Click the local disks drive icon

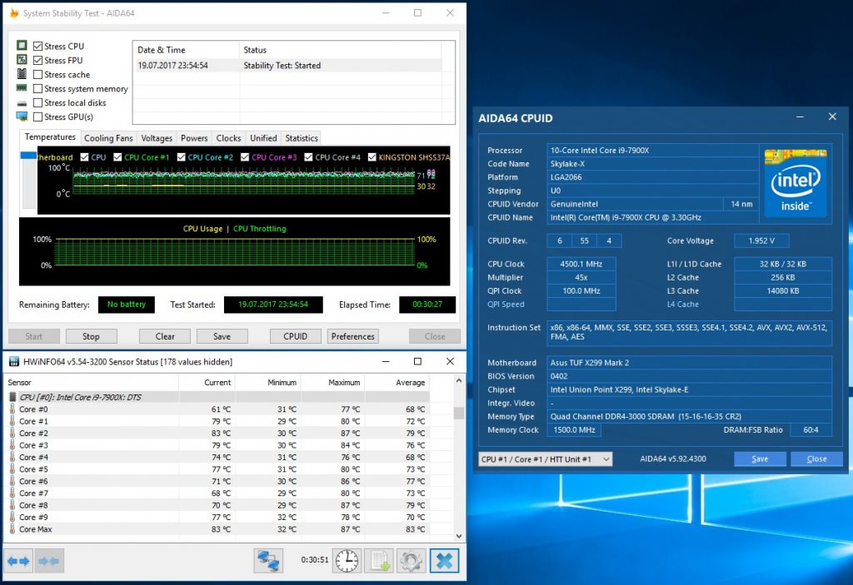[x=22, y=102]
